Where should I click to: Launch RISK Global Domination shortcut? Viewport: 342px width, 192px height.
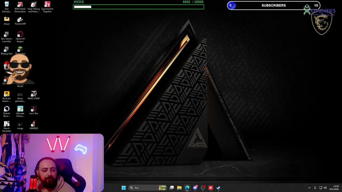[x=20, y=7]
